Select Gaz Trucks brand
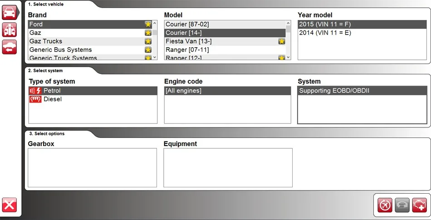Image resolution: width=431 pixels, height=220 pixels. pos(90,41)
